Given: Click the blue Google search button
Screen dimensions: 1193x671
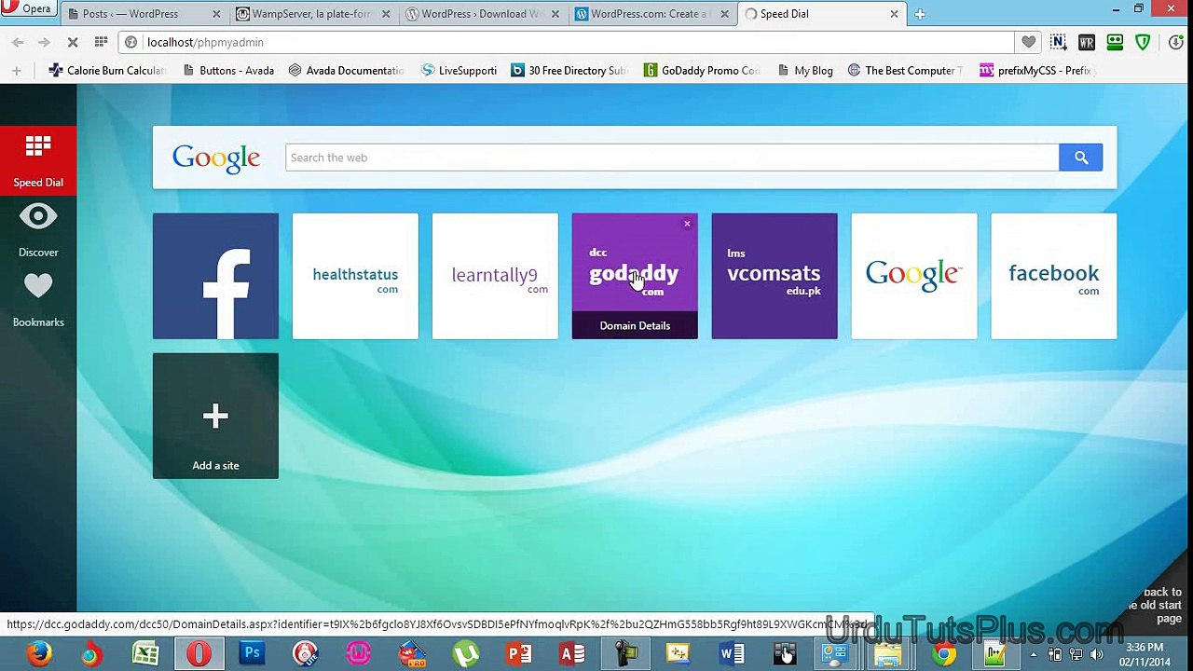Looking at the screenshot, I should 1081,157.
